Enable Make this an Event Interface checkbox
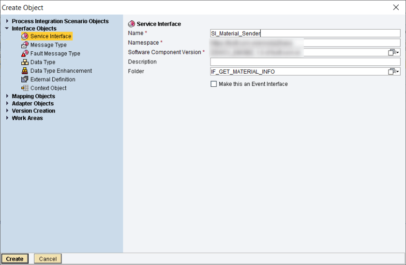The image size is (406, 265). (213, 84)
